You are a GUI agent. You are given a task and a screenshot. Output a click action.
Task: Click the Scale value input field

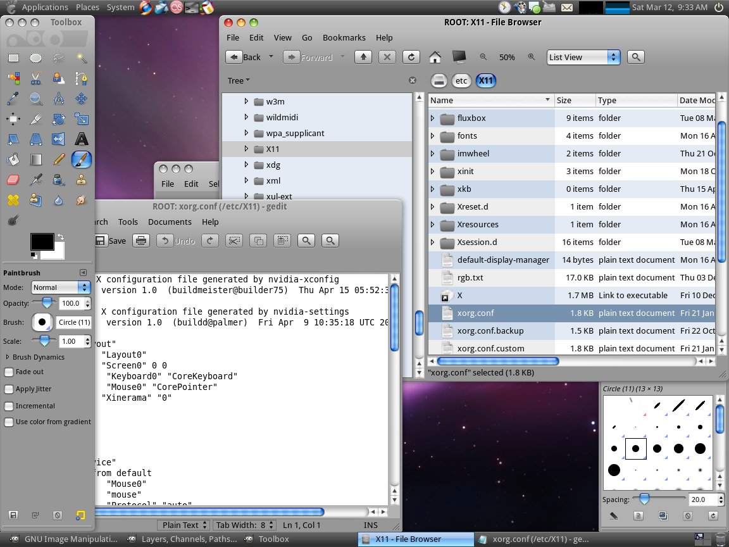(x=72, y=341)
